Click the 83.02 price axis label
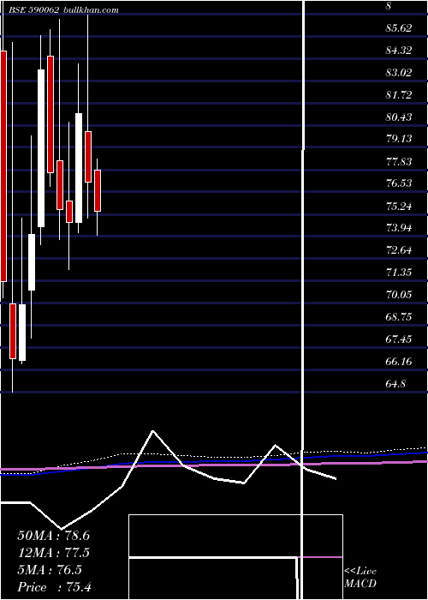 pos(399,72)
